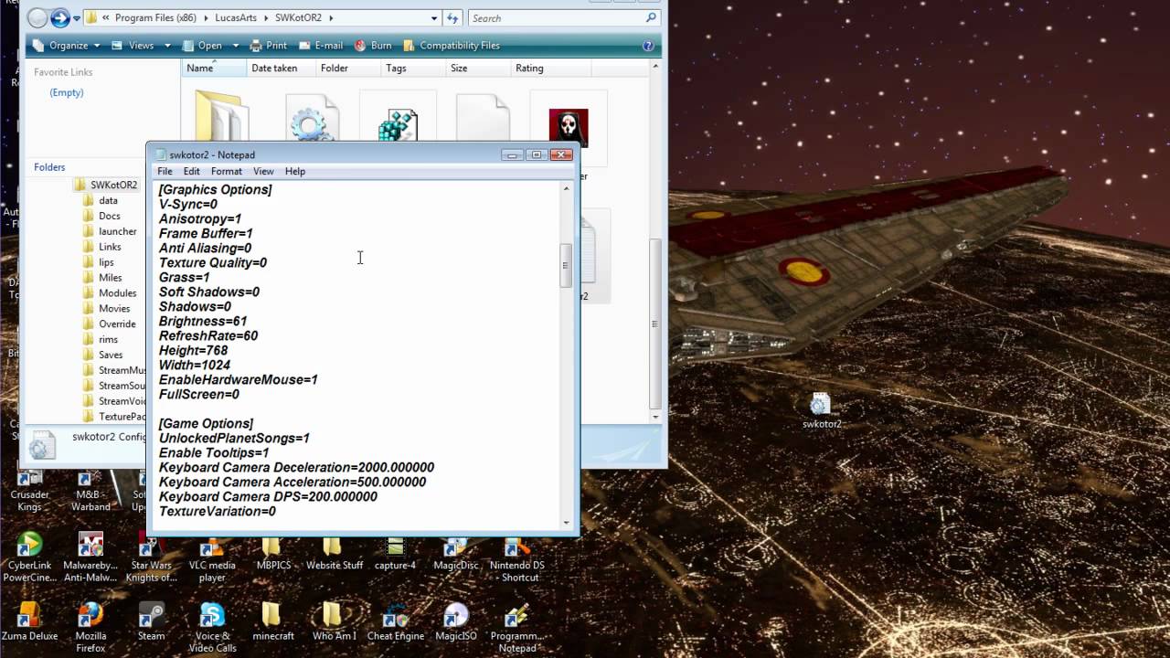The width and height of the screenshot is (1170, 658).
Task: Launch Mozilla Firefox from the desktop
Action: pos(90,627)
